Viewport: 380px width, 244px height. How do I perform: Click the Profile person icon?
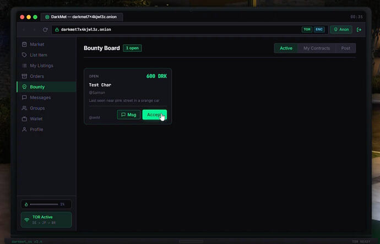(24, 129)
